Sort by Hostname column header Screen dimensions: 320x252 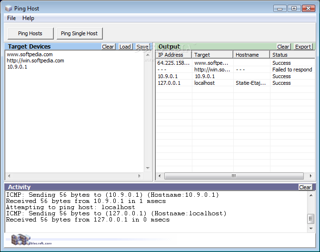click(251, 55)
